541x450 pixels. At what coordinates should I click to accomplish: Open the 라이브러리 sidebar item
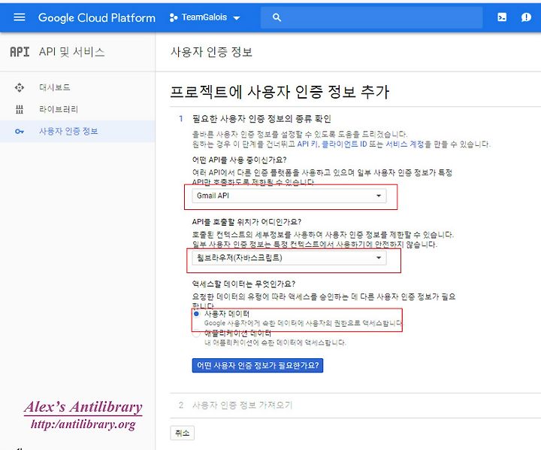pos(77,109)
